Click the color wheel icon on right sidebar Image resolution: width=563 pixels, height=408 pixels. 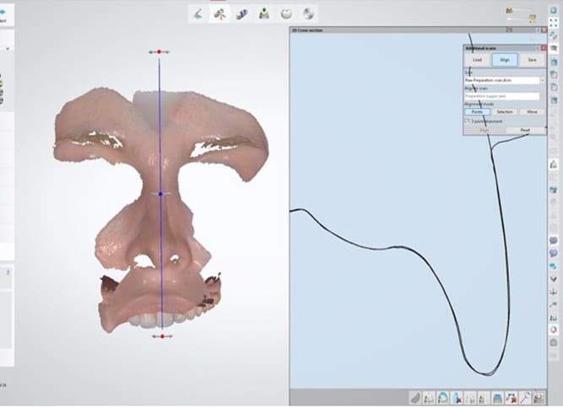[552, 330]
